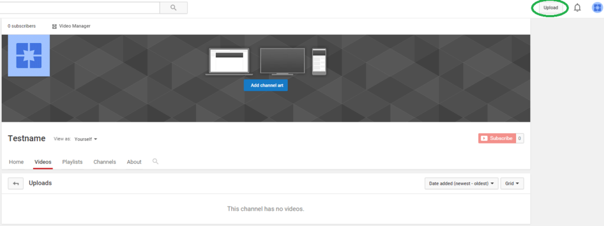Click the channel profile picture
Screen dimensions: 604x226
pos(29,55)
